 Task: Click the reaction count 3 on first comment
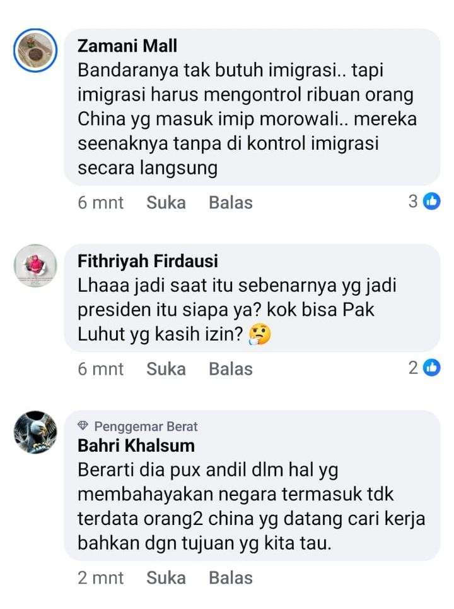coord(413,201)
